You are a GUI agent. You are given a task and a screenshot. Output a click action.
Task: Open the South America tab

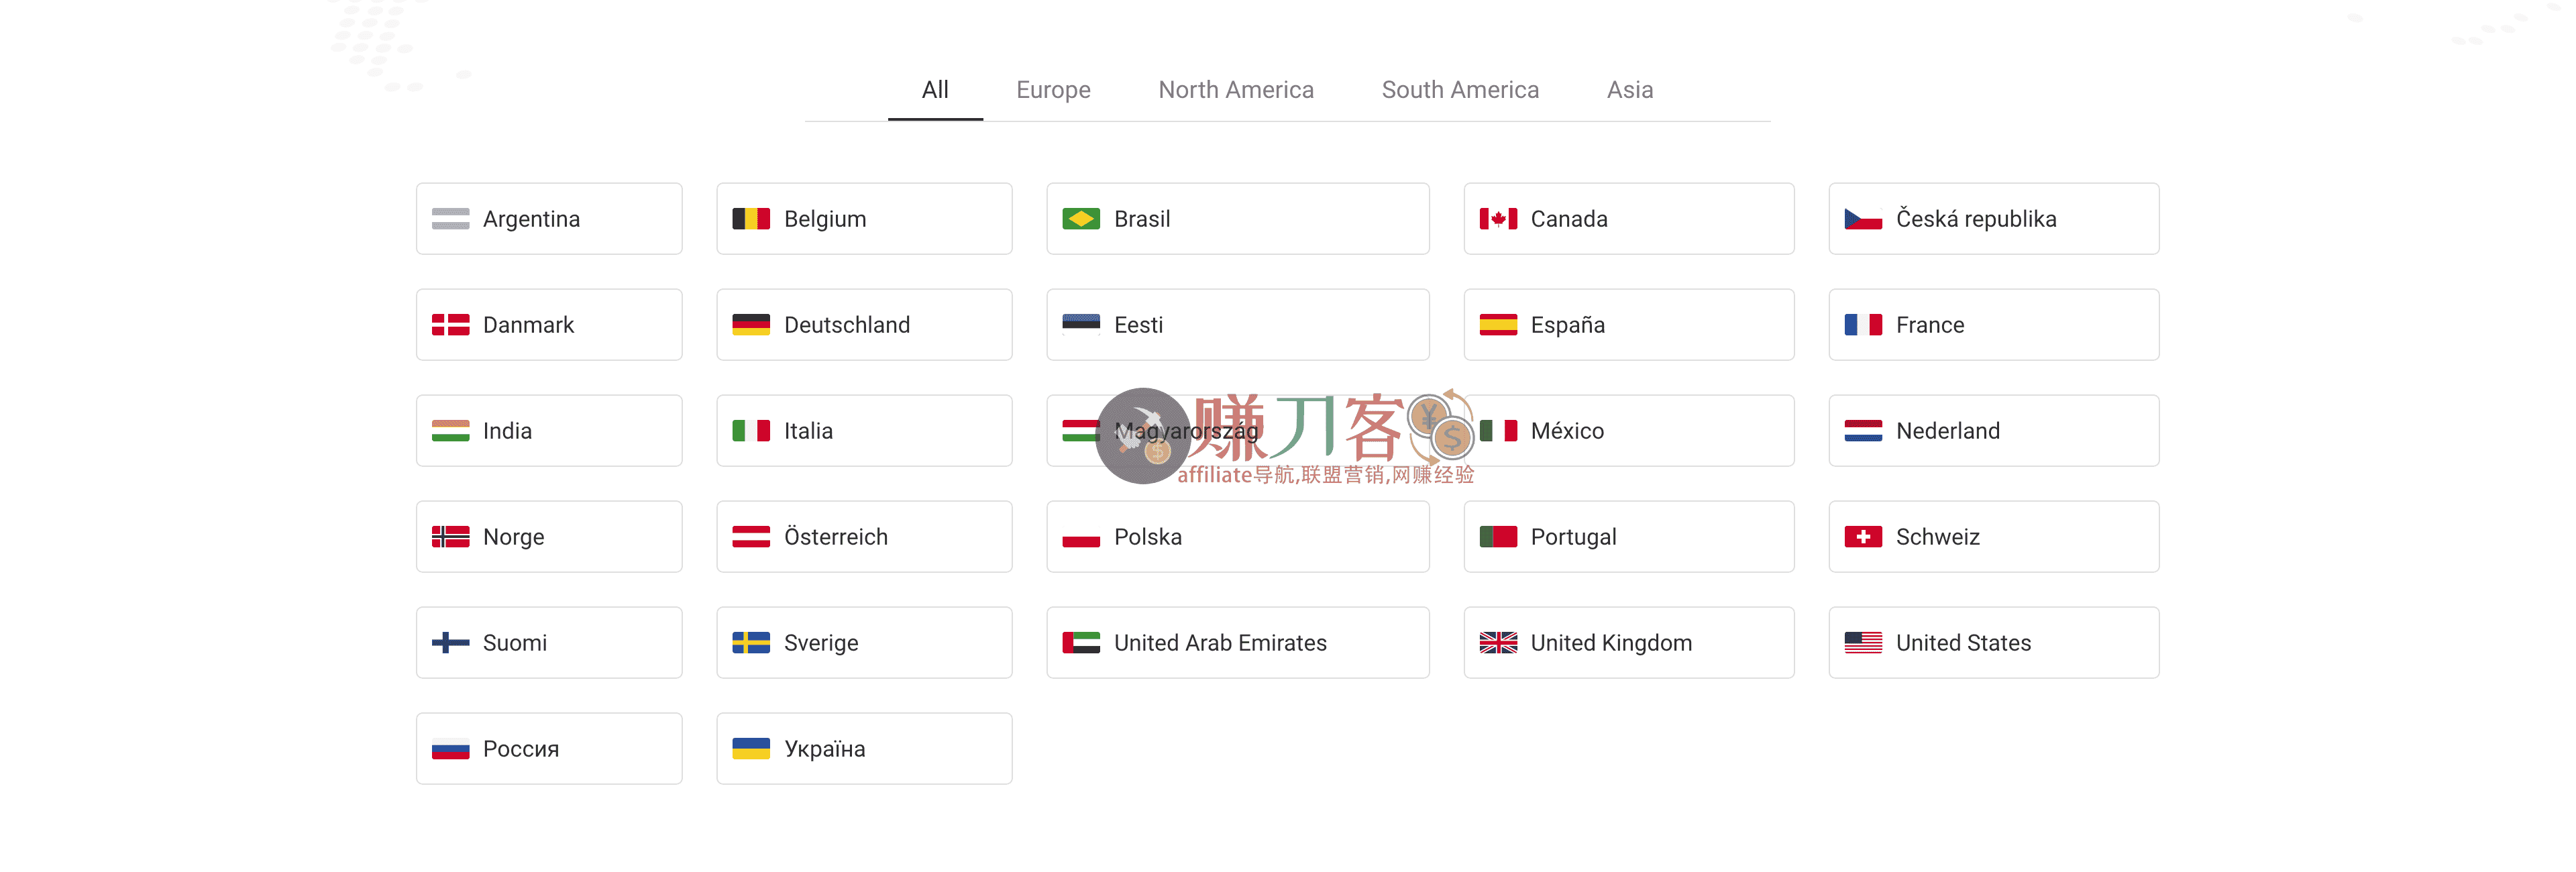1460,89
